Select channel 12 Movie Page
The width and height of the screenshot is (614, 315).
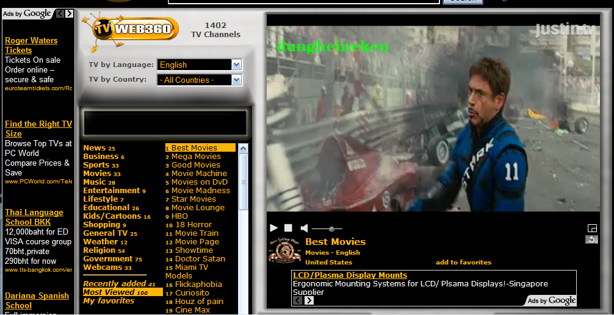tap(192, 242)
